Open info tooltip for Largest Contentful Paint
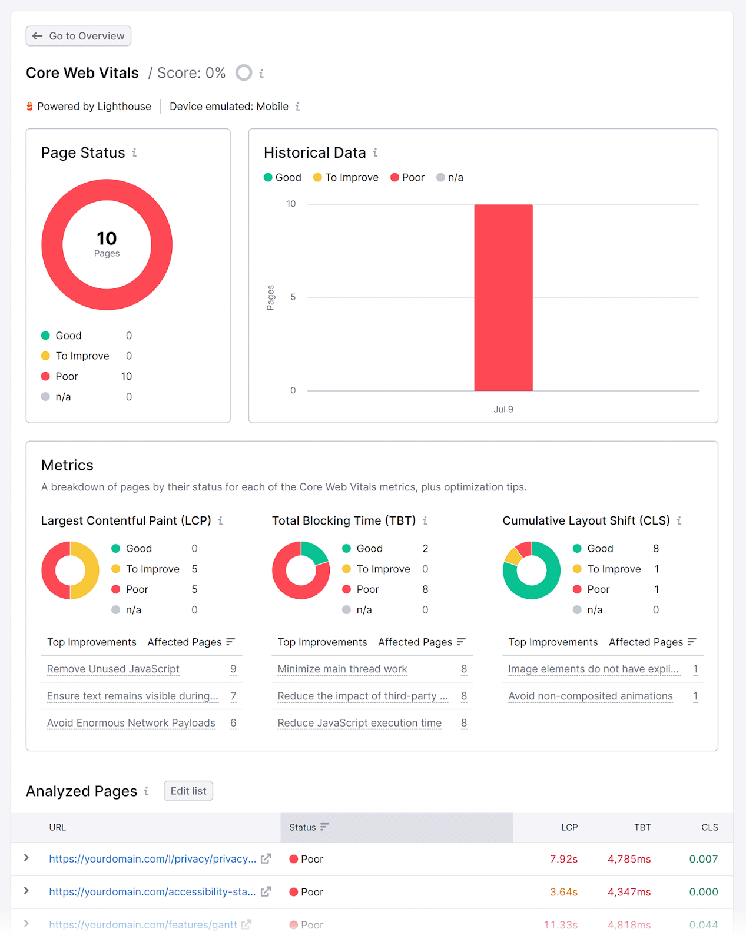 coord(220,520)
